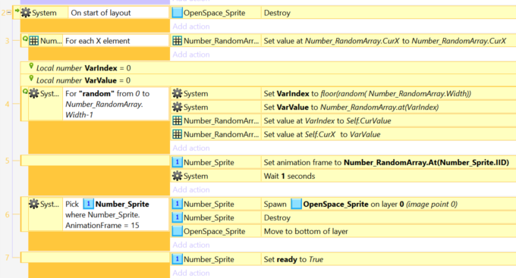Click Add action below Set ready to True

tap(191, 273)
